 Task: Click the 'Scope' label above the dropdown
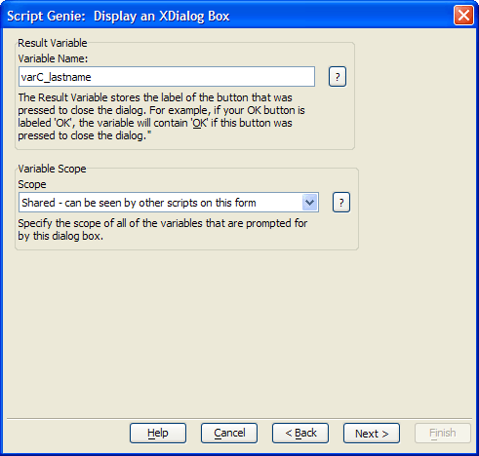point(32,184)
